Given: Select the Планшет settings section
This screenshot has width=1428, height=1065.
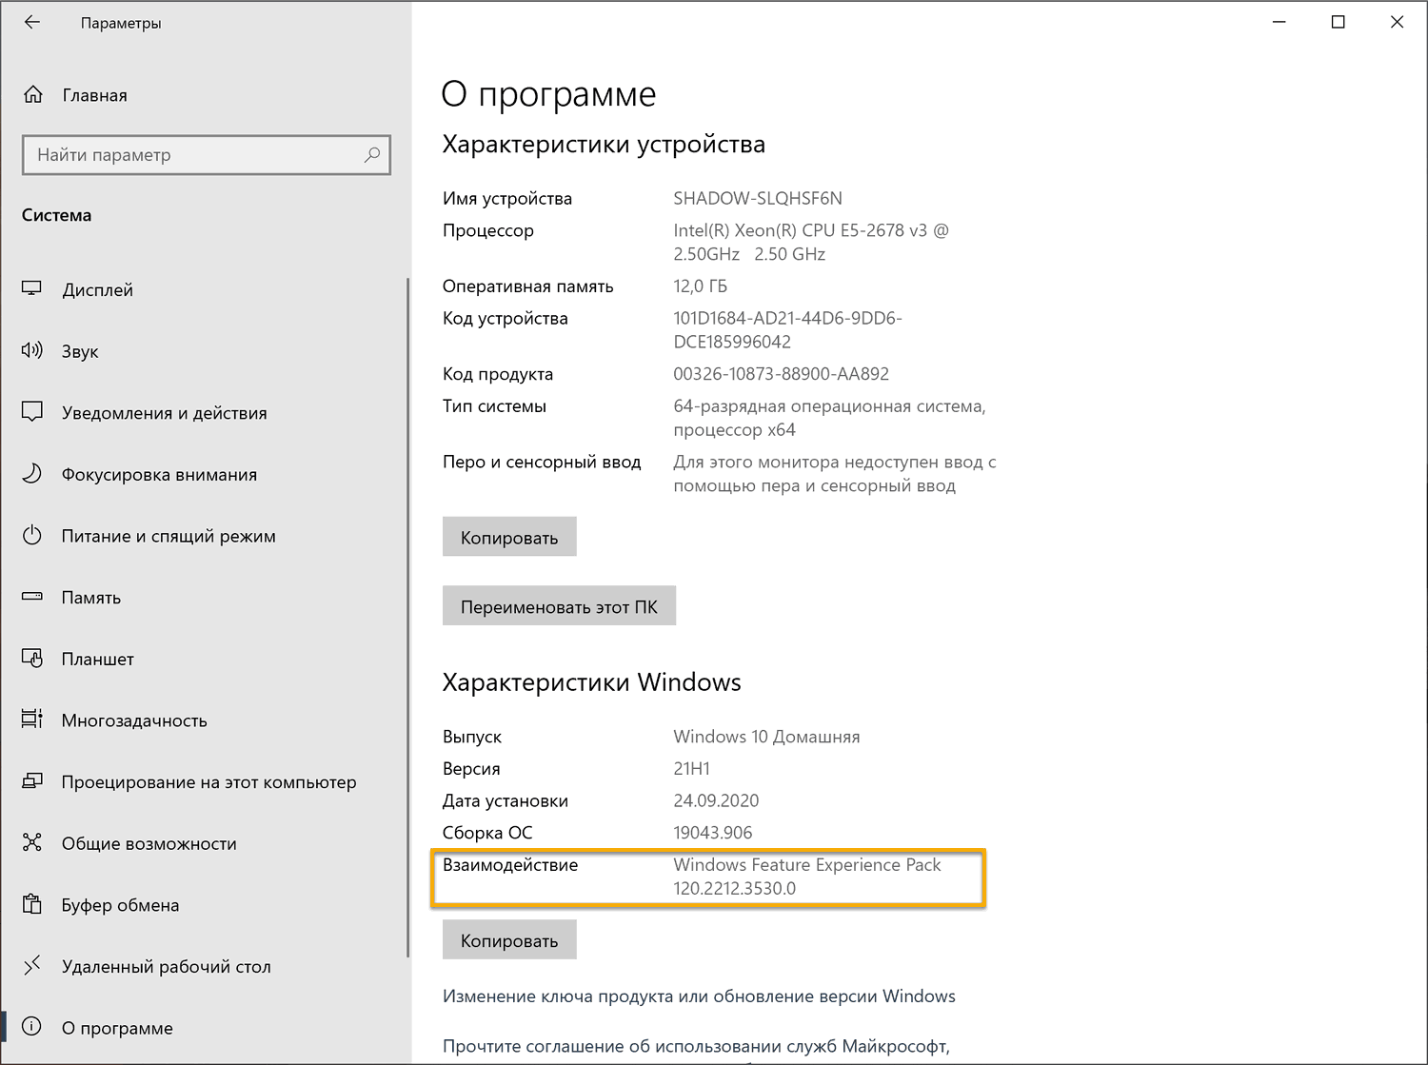Looking at the screenshot, I should [96, 658].
